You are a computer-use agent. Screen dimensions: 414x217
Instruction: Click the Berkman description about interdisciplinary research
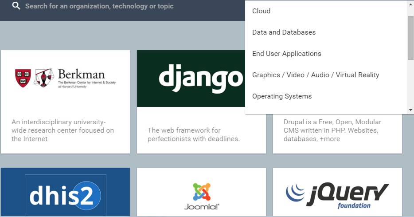coord(63,130)
